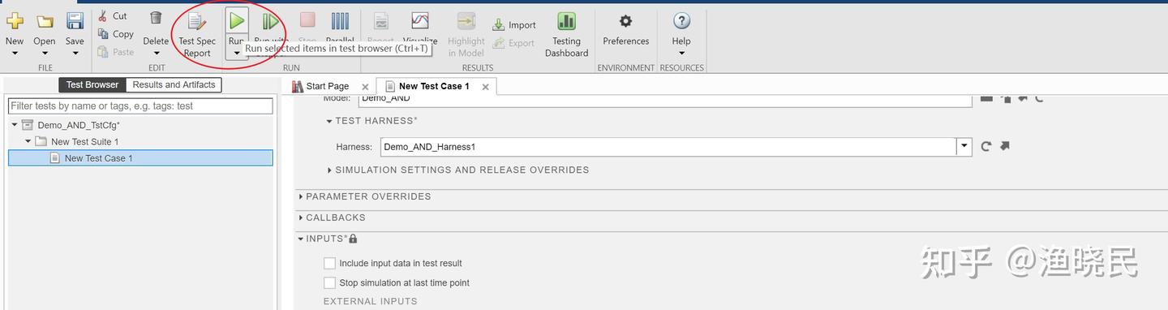Check Stop simulation at last time point

[x=329, y=282]
